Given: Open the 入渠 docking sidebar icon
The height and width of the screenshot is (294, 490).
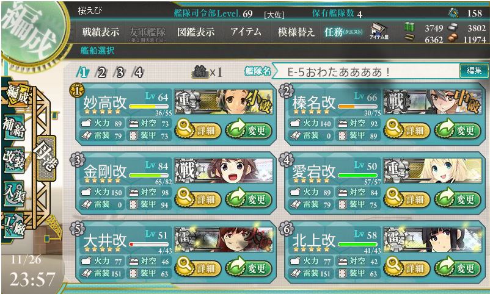Looking at the screenshot, I should pos(13,193).
